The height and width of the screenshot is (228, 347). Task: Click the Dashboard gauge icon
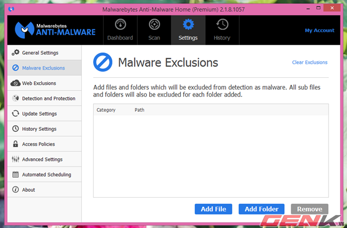click(120, 24)
